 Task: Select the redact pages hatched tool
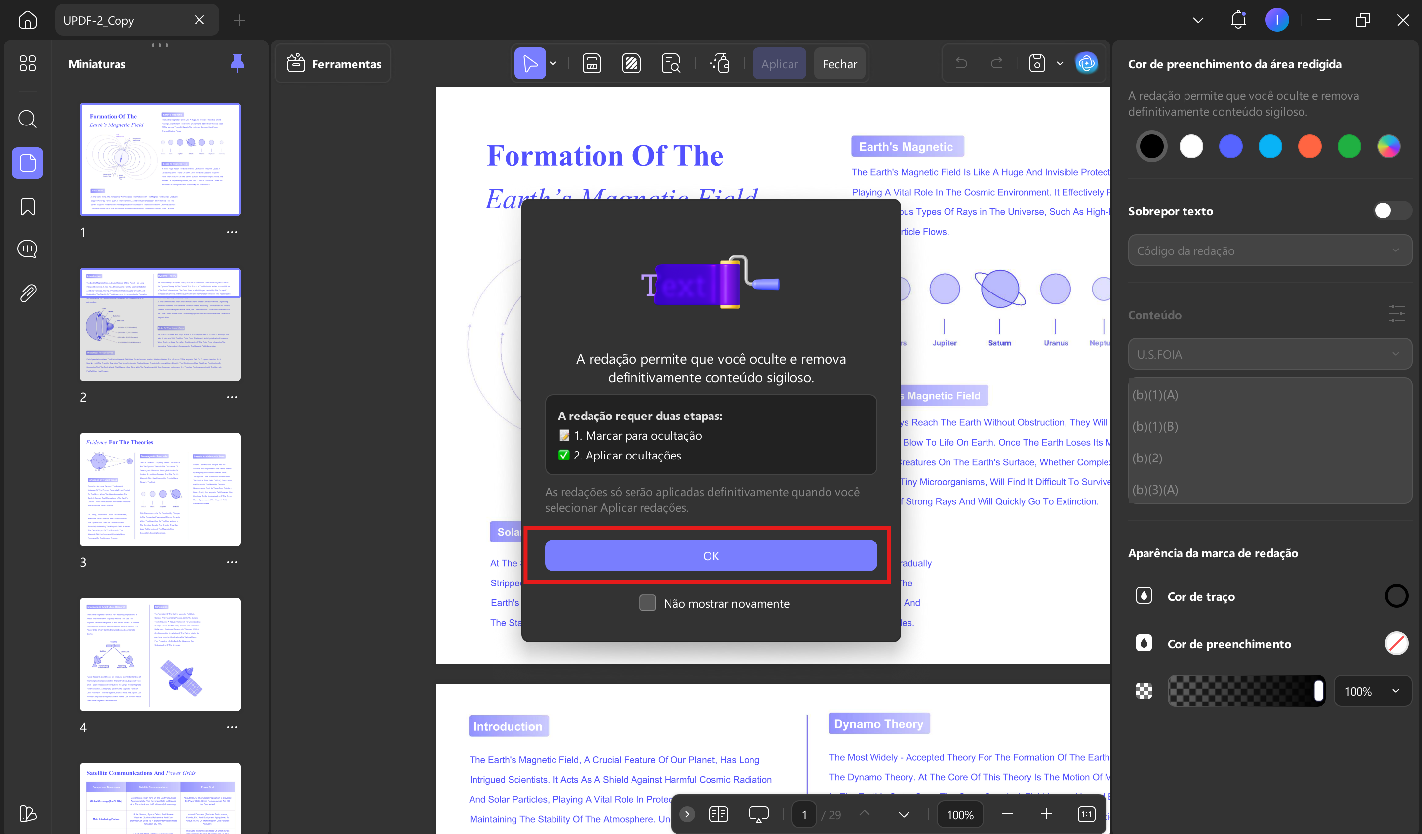point(631,63)
